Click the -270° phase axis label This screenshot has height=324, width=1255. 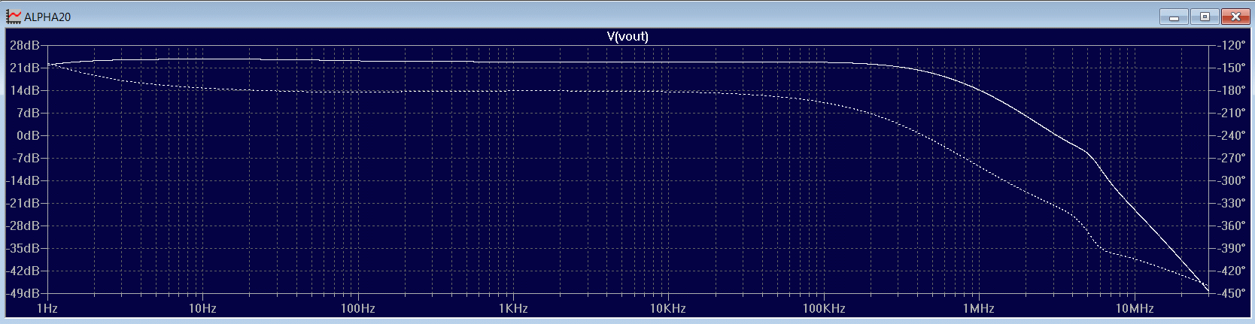[1232, 158]
